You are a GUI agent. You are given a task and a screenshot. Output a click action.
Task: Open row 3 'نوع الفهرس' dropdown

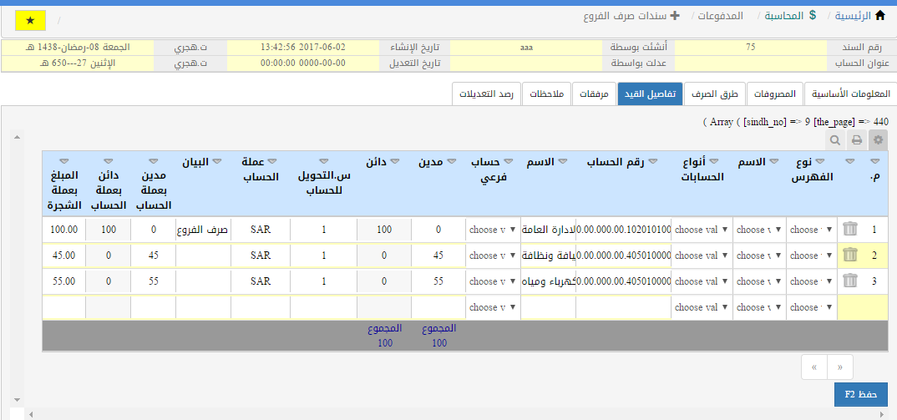tap(811, 281)
